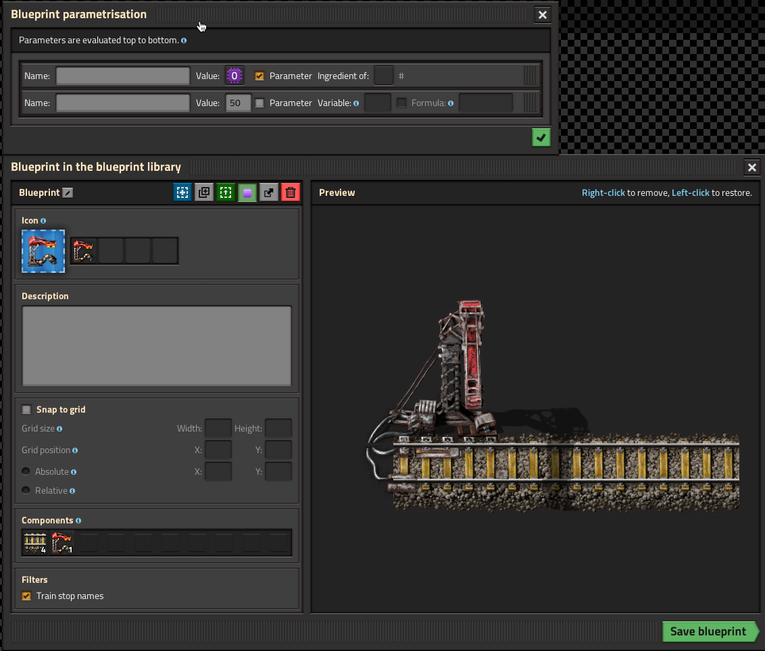
Task: Open the Ingredient of selector slot
Action: pyautogui.click(x=384, y=76)
